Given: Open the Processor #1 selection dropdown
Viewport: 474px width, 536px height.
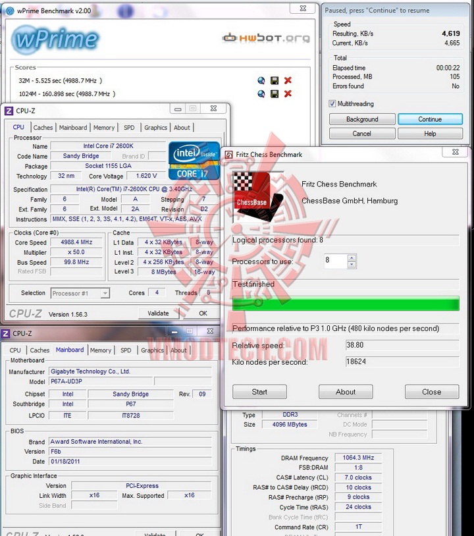Looking at the screenshot, I should click(80, 293).
